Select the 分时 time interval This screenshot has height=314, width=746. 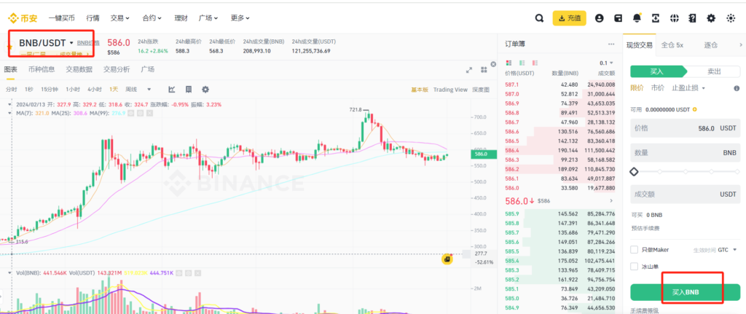tap(12, 90)
